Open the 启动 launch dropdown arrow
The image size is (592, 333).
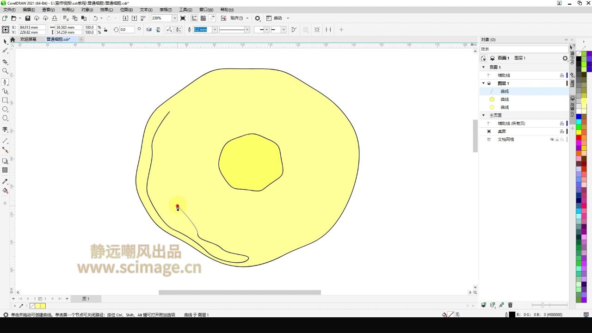pyautogui.click(x=288, y=18)
